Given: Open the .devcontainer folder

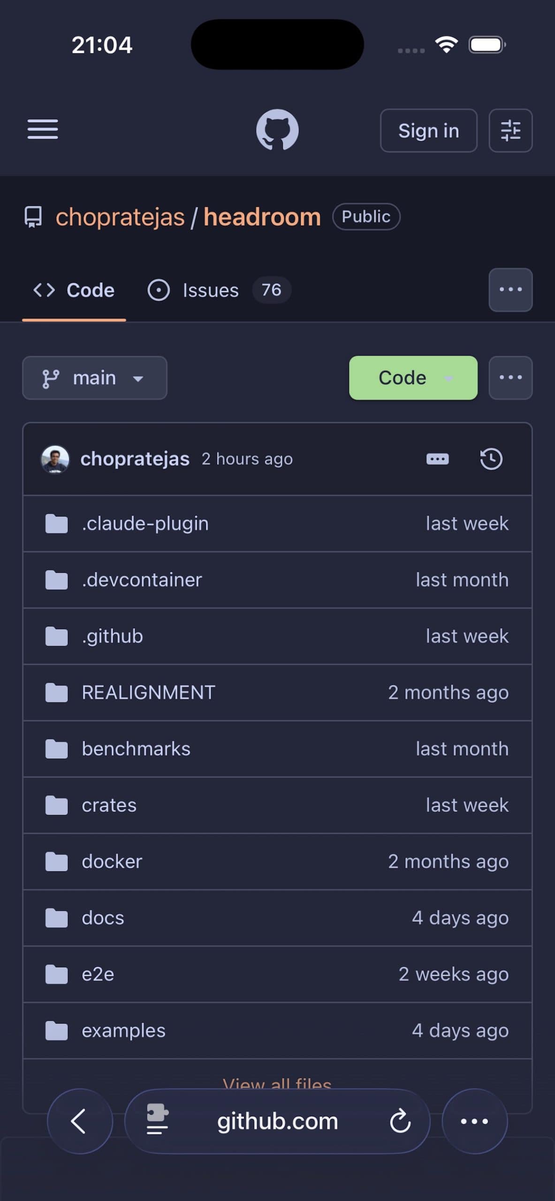Looking at the screenshot, I should (x=142, y=580).
